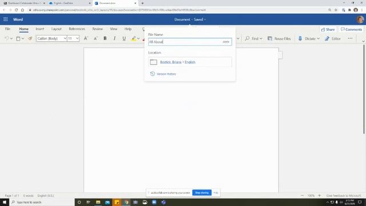Underline the selected text

[x=124, y=38]
